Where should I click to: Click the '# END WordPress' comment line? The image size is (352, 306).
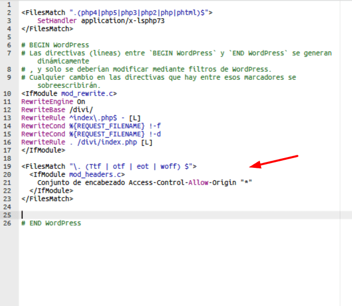point(51,223)
